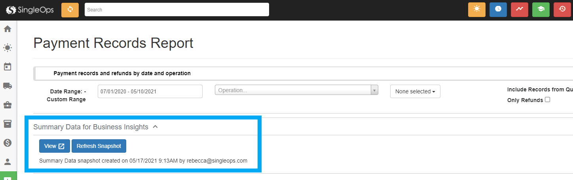Image resolution: width=573 pixels, height=180 pixels.
Task: Open the briefcase icon in sidebar
Action: (x=8, y=105)
